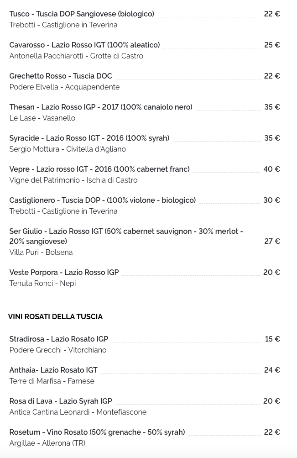The width and height of the screenshot is (297, 458).
Task: Click the Veste Porpora Lazio Rosso IGP item
Action: (x=64, y=273)
